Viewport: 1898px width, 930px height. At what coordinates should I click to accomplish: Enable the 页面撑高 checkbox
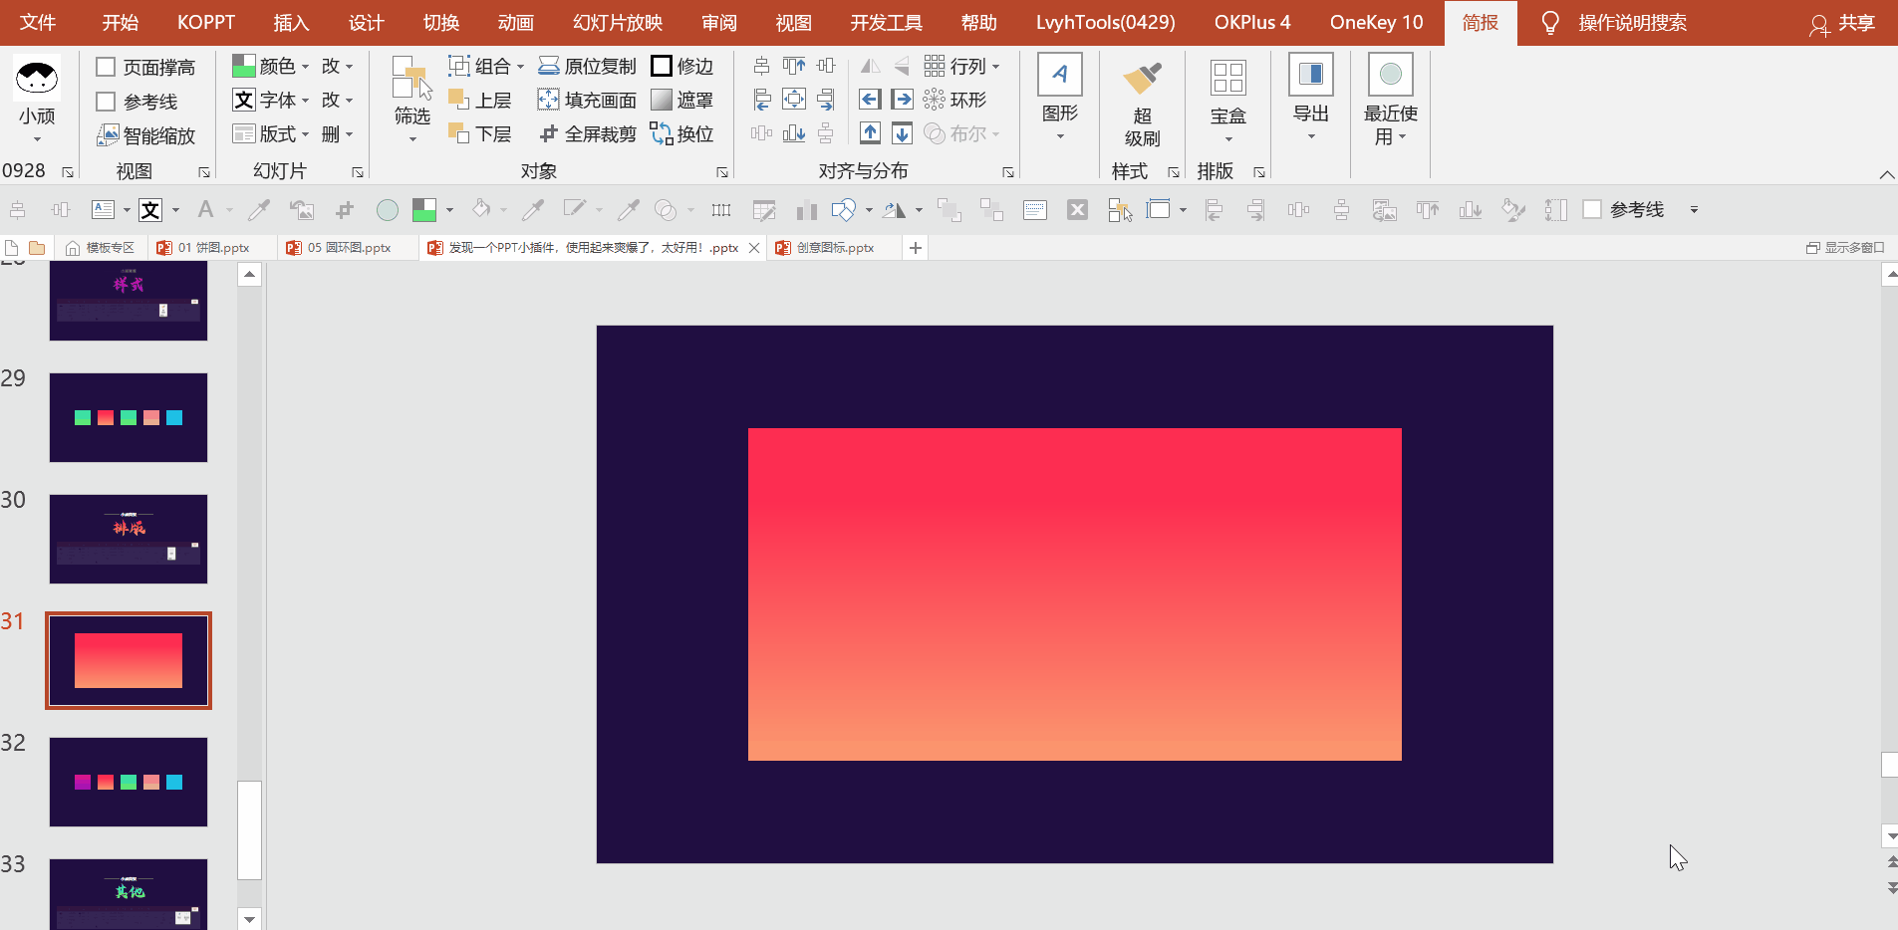tap(106, 67)
